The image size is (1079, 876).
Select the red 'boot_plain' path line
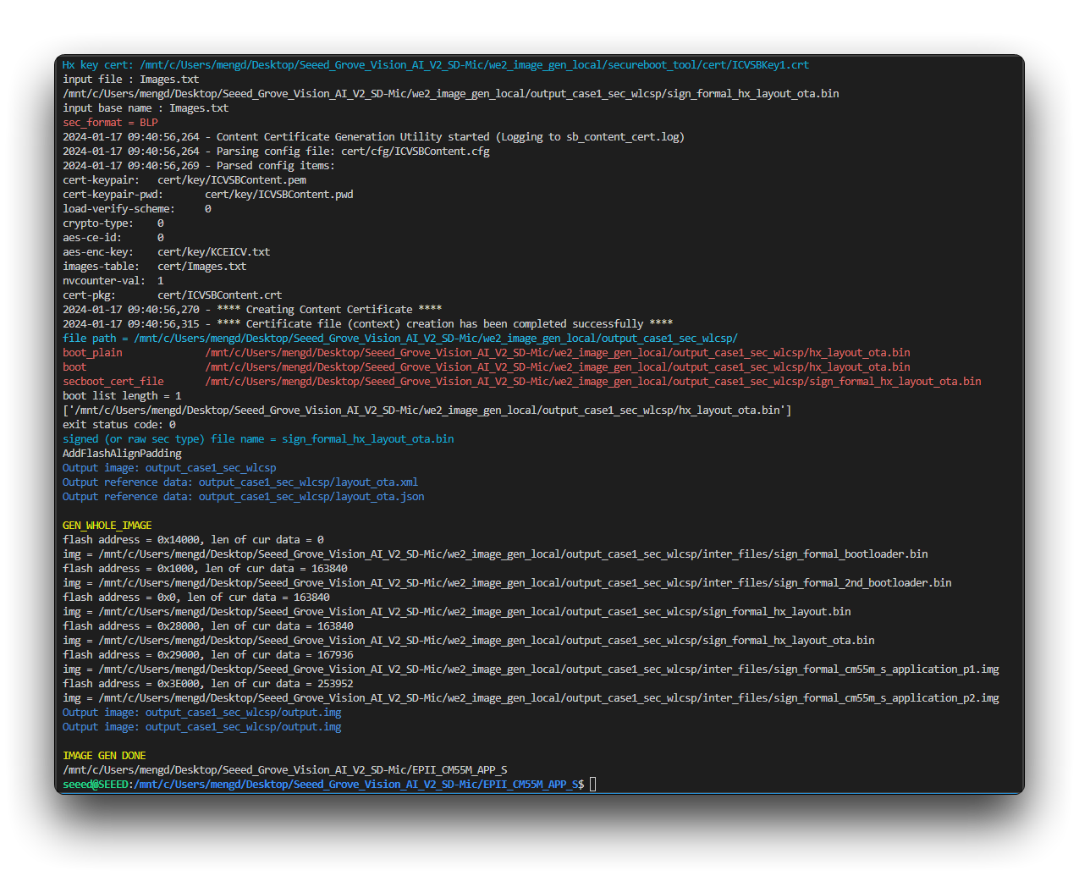[x=487, y=353]
